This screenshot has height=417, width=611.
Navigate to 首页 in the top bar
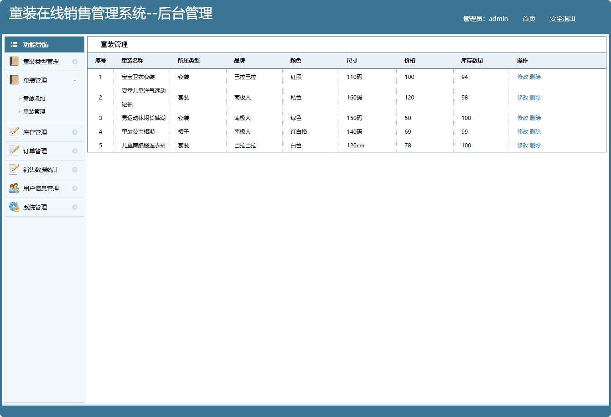pyautogui.click(x=528, y=19)
